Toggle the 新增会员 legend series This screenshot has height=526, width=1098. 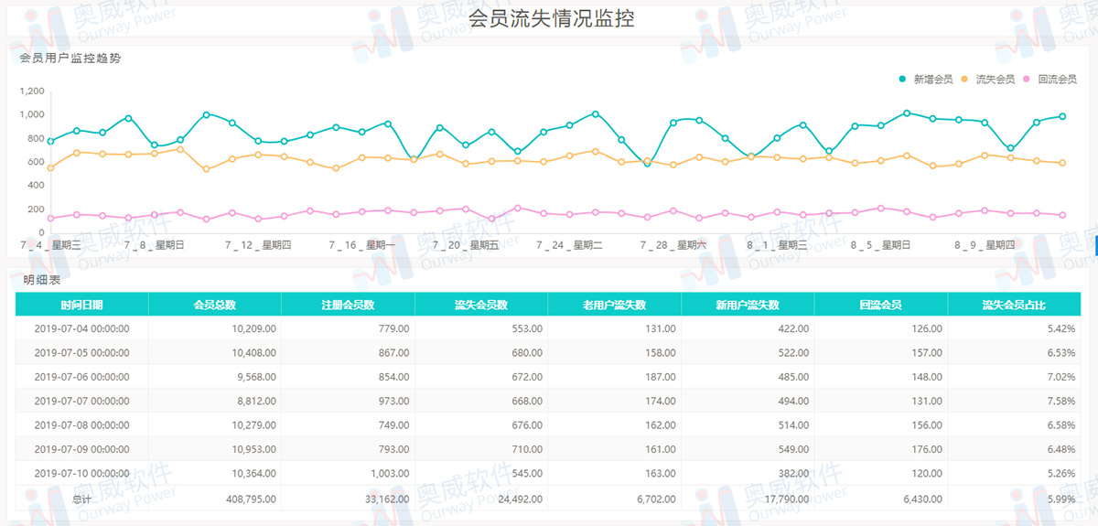click(926, 80)
